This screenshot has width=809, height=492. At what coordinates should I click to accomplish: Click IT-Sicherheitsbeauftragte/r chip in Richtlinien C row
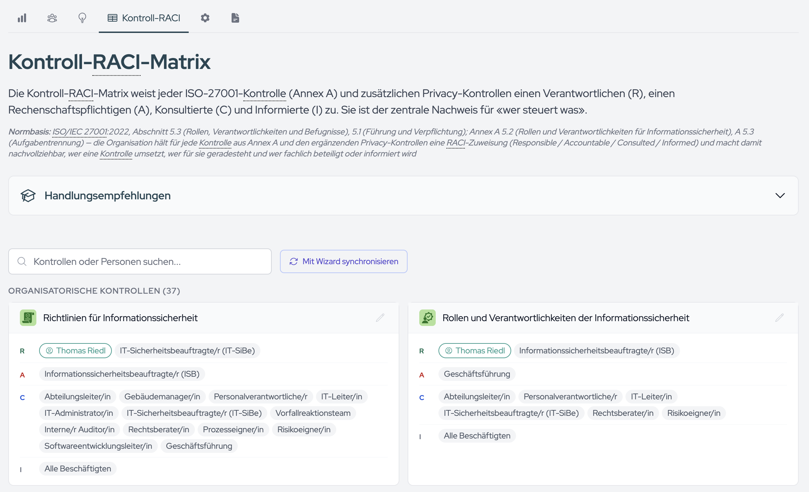point(194,413)
